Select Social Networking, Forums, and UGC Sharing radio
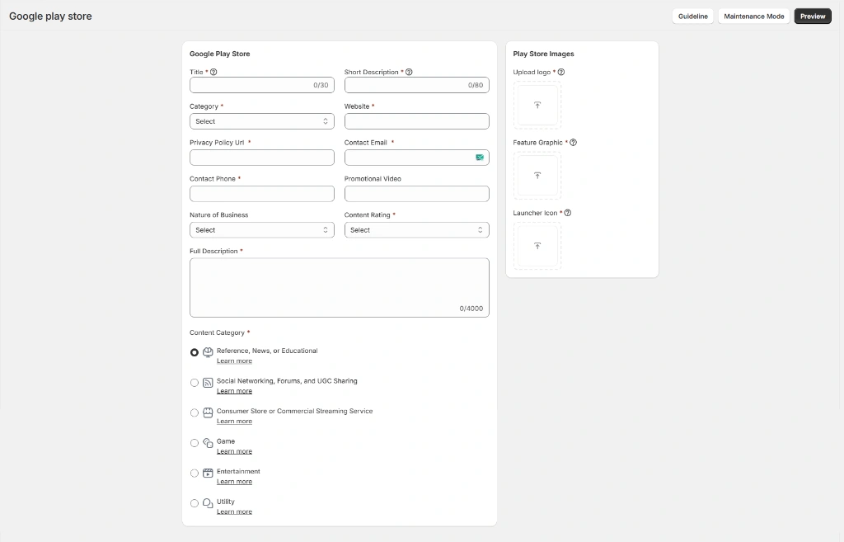This screenshot has width=844, height=542. click(x=195, y=383)
